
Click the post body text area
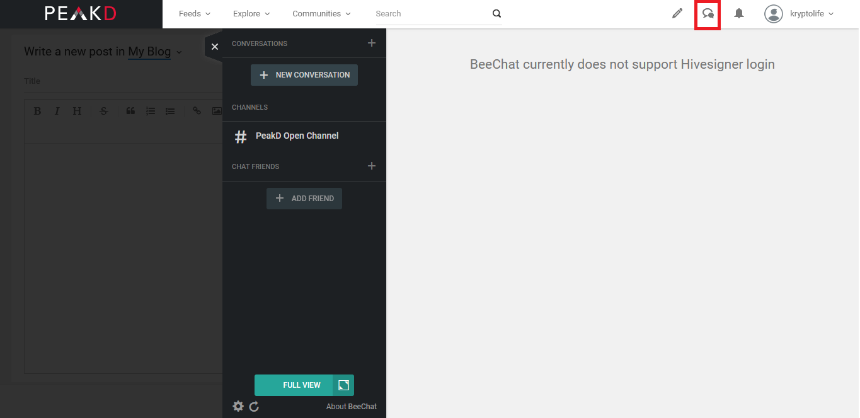(123, 258)
